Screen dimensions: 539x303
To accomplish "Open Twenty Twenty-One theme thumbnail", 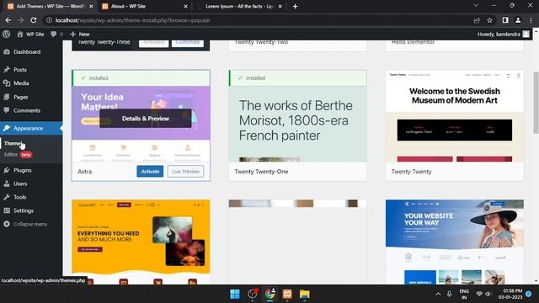I will (297, 116).
